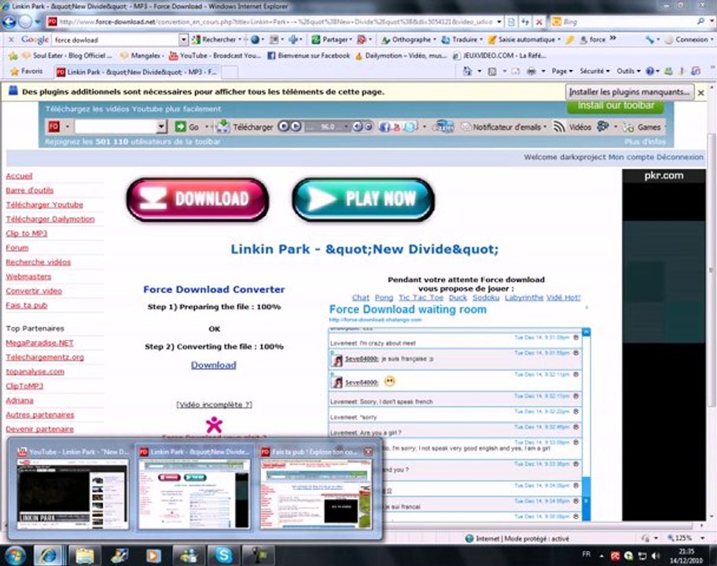Click the Vidéos RSS icon in toolbar

(559, 127)
